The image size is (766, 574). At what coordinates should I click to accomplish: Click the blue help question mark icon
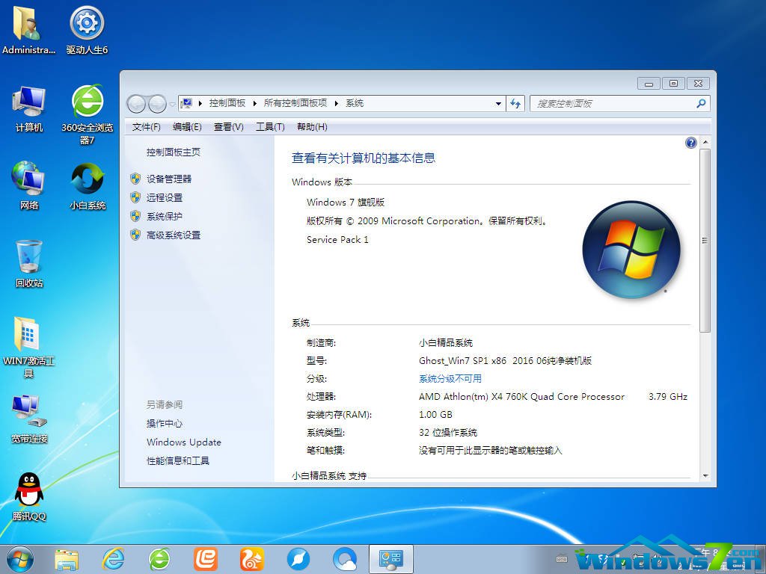coord(690,142)
